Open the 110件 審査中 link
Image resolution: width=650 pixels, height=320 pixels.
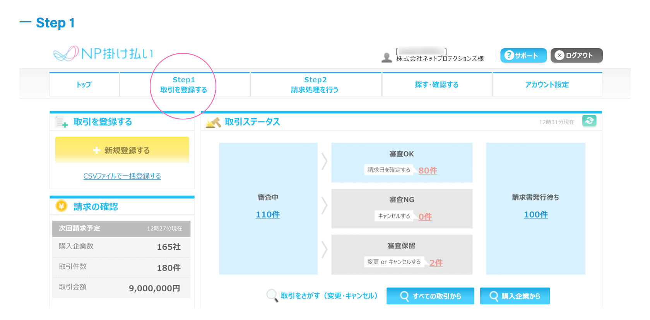(x=268, y=214)
